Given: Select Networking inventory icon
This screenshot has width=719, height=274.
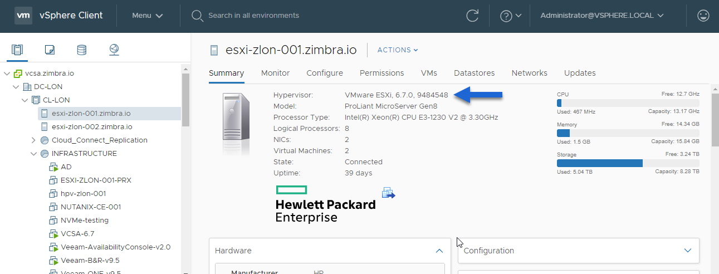Looking at the screenshot, I should [114, 50].
